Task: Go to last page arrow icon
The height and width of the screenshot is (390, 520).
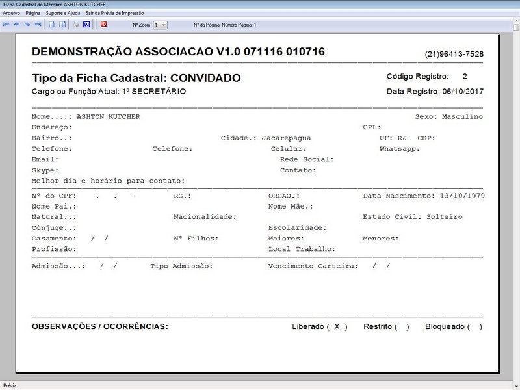Action: pos(38,25)
